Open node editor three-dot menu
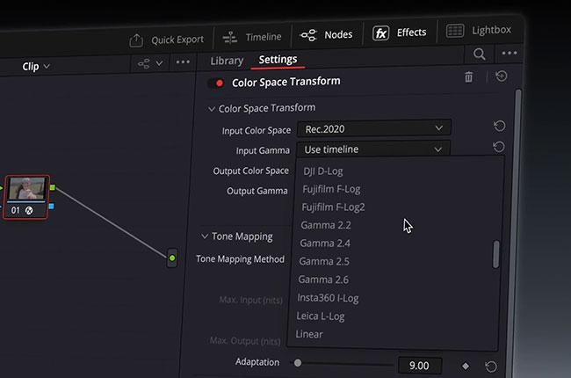571x378 pixels. [183, 62]
